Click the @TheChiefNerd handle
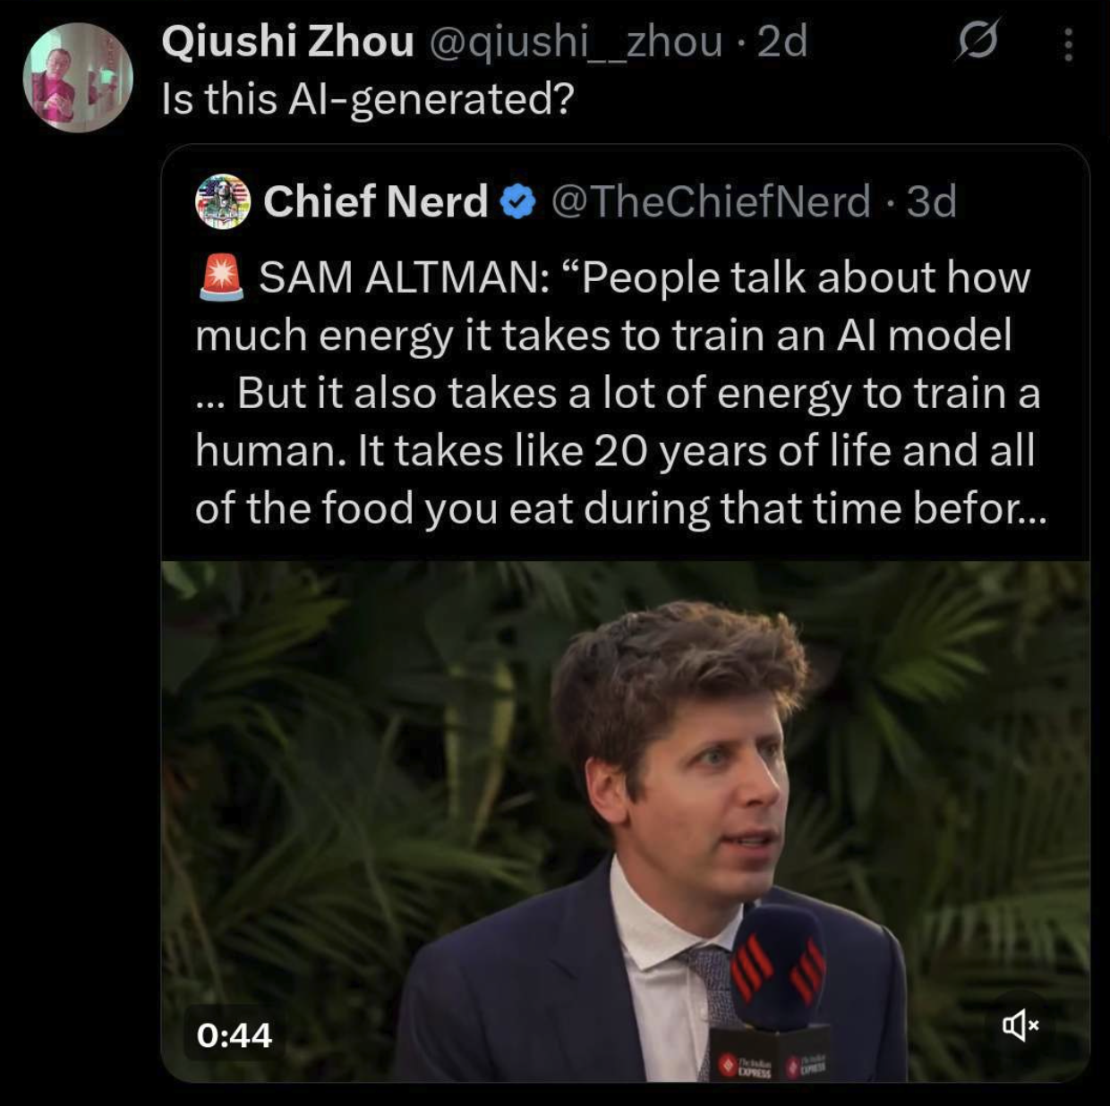This screenshot has height=1106, width=1110. coord(711,201)
